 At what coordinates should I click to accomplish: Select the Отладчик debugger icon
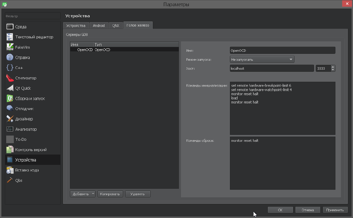(x=10, y=109)
